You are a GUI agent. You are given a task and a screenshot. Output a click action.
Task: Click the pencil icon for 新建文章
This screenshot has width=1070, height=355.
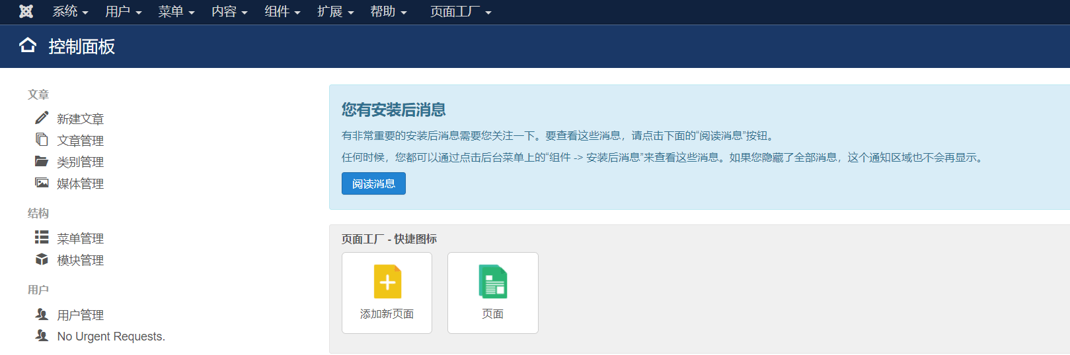pyautogui.click(x=42, y=118)
